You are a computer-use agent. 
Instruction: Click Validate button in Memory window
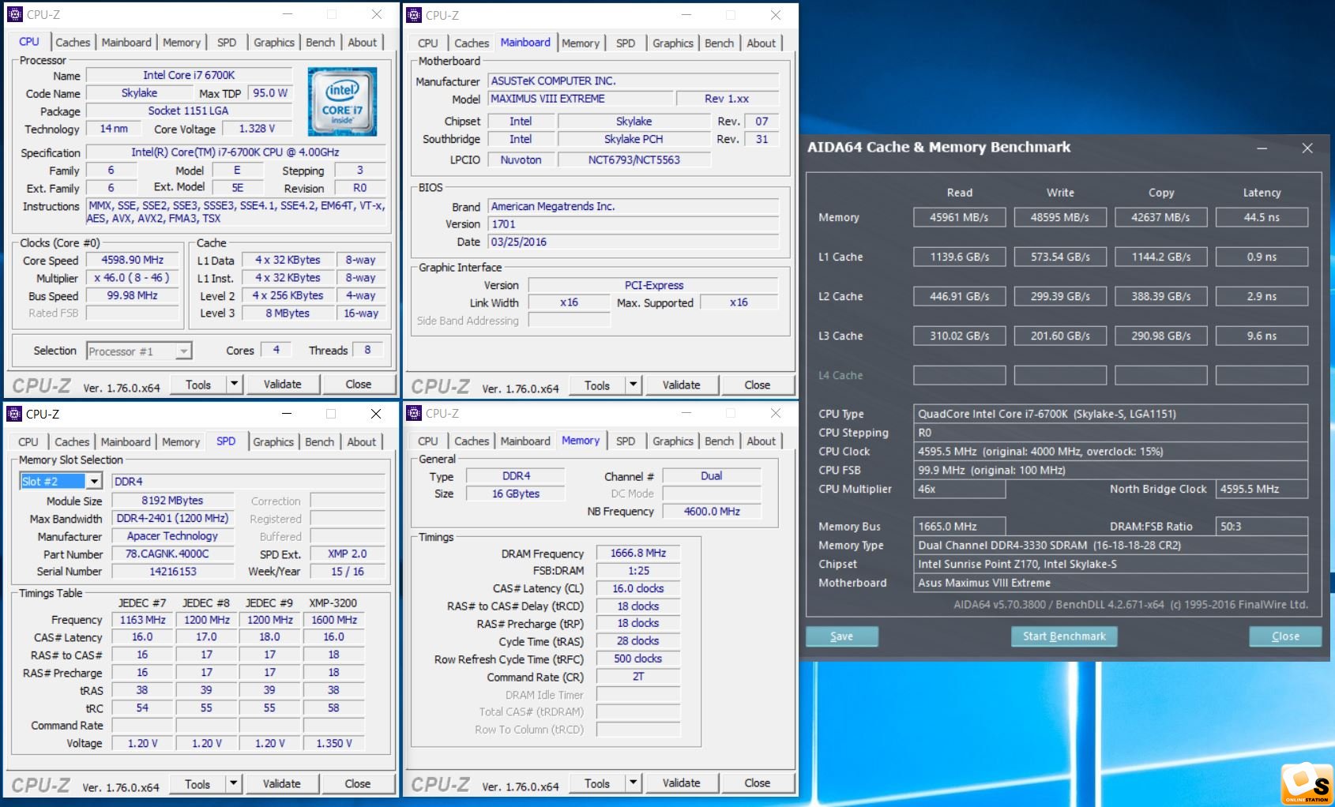[x=681, y=783]
